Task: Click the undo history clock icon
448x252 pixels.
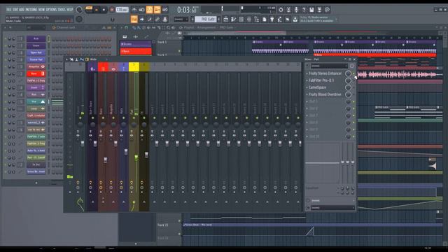Action: [x=281, y=10]
